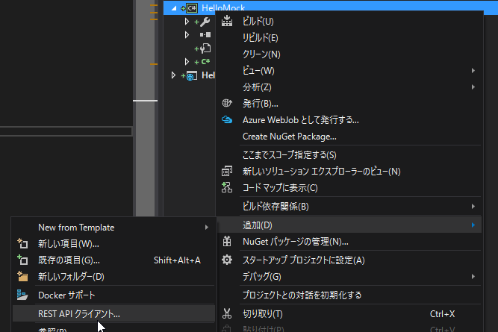Click the C# project icon for HelloMock
498x332 pixels.
click(192, 8)
